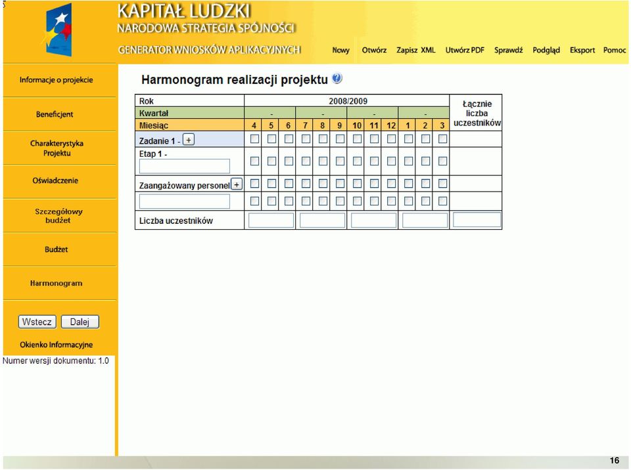
Task: Check Etap 1 box for month 5
Action: coord(271,161)
